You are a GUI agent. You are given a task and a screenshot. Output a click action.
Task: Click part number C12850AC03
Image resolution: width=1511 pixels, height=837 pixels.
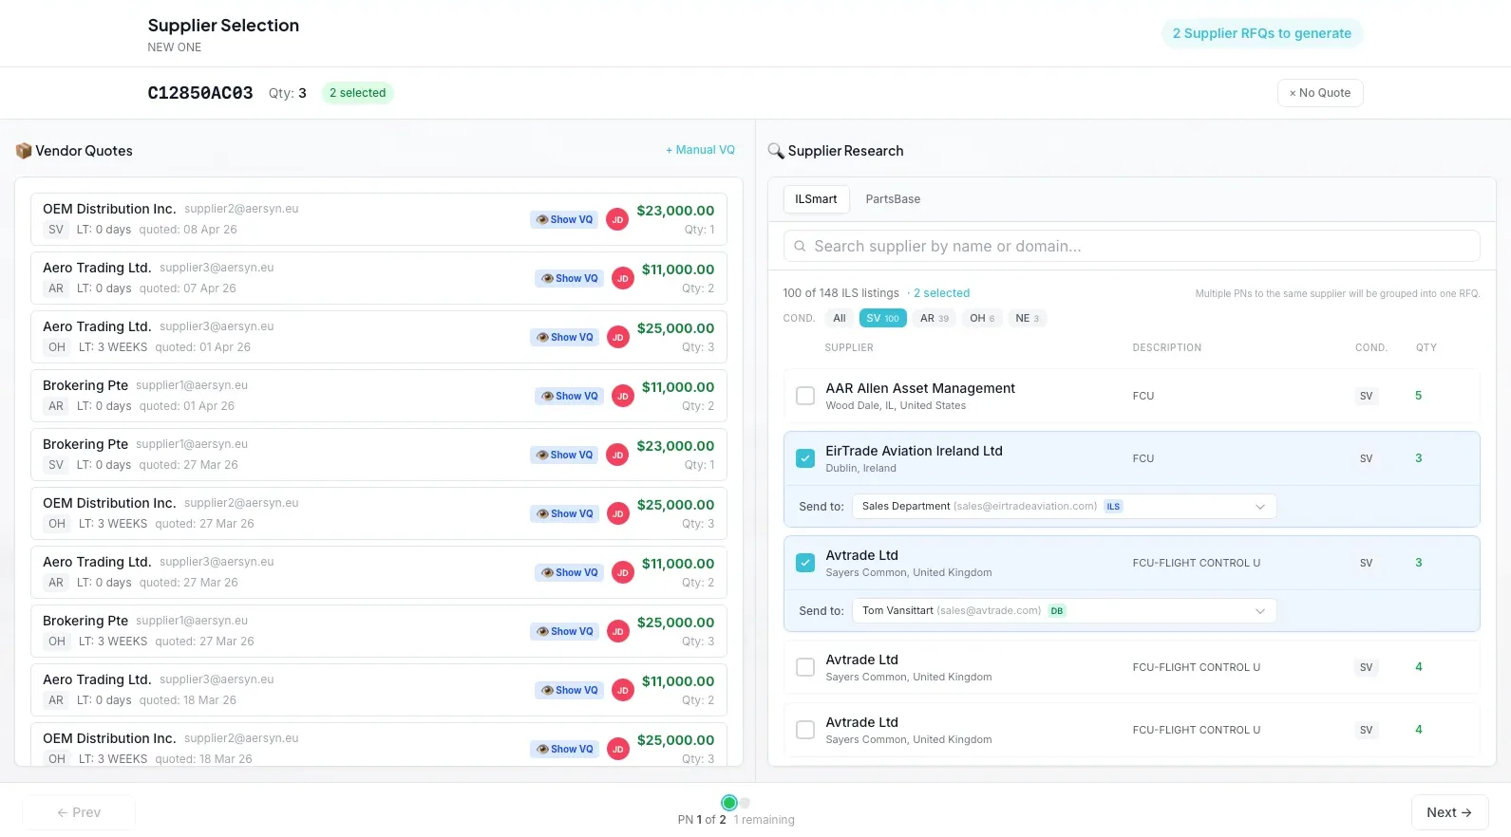pyautogui.click(x=200, y=93)
